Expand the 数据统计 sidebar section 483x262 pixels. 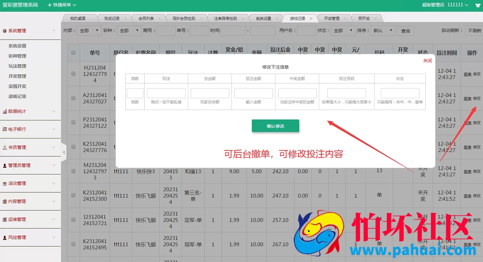tap(30, 111)
